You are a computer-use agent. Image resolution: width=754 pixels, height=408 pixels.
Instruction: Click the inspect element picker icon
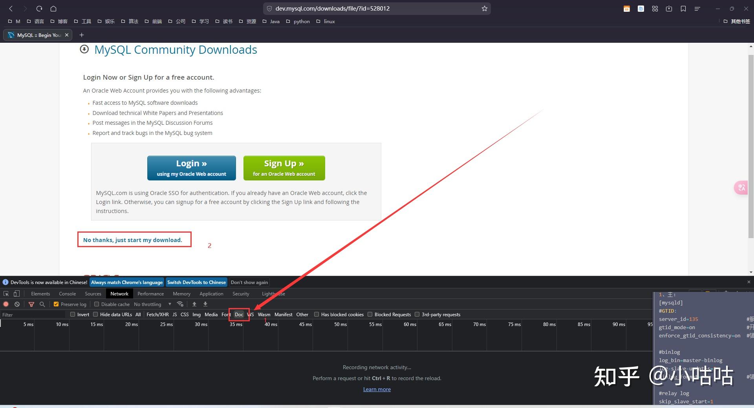tap(6, 293)
